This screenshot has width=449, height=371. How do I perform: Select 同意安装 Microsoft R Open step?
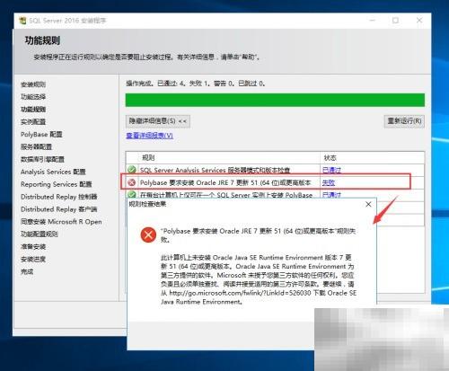coord(61,222)
